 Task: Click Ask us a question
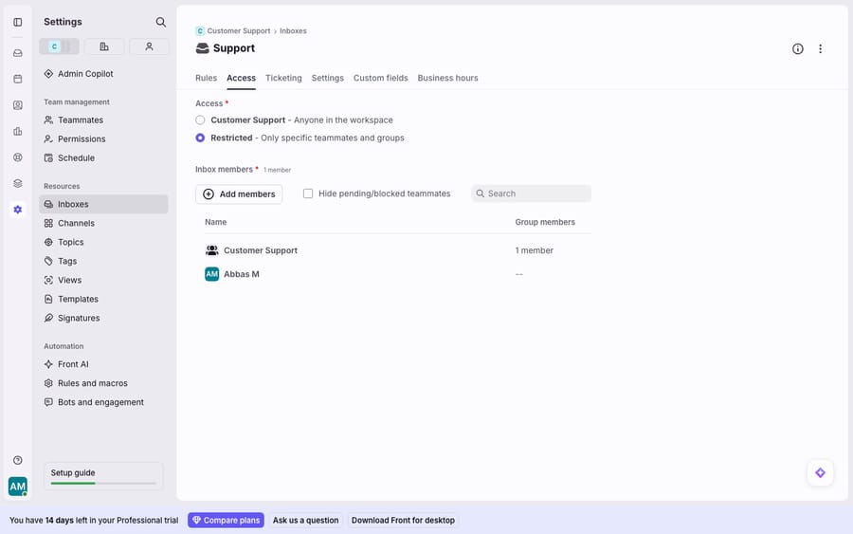[305, 521]
